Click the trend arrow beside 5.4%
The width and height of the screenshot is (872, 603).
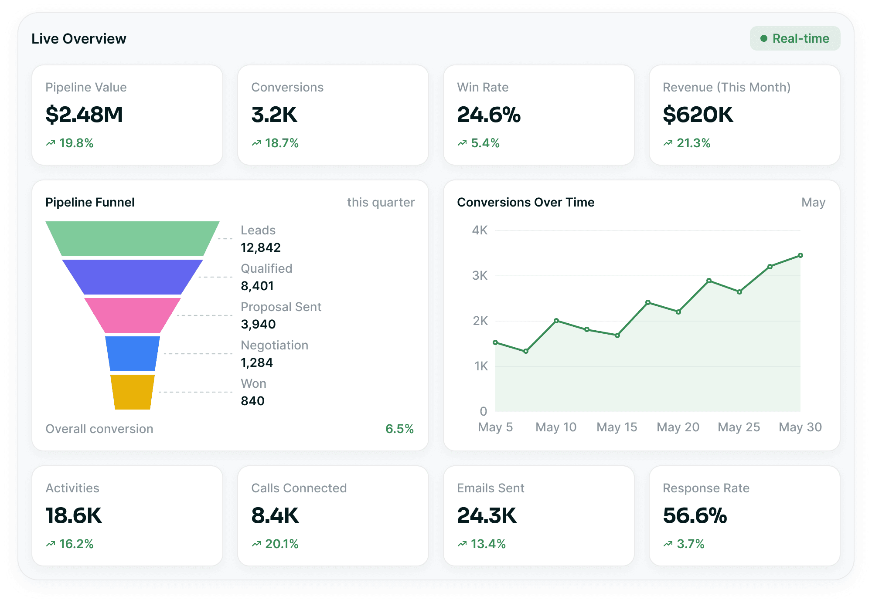click(462, 143)
